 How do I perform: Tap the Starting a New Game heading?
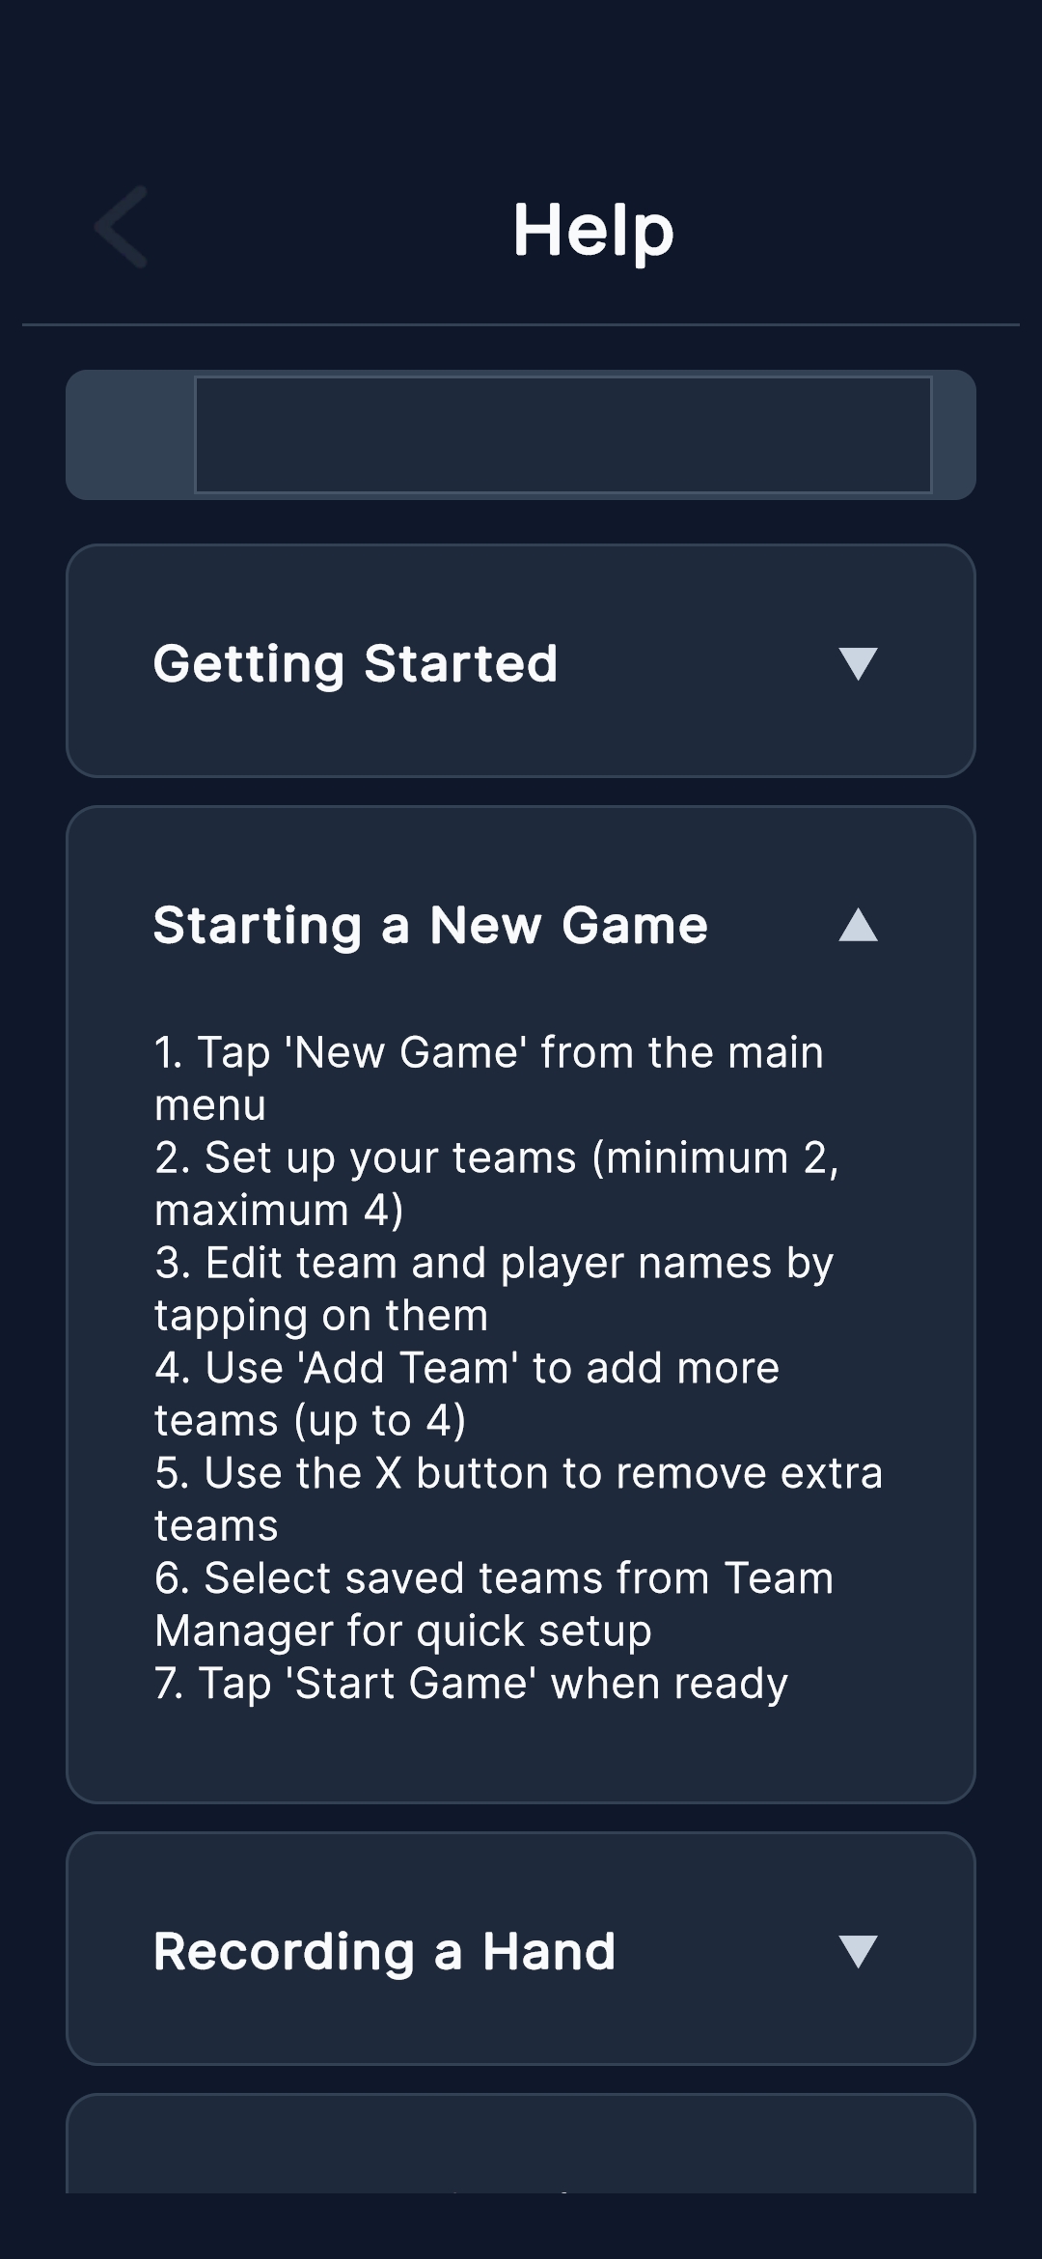(430, 925)
